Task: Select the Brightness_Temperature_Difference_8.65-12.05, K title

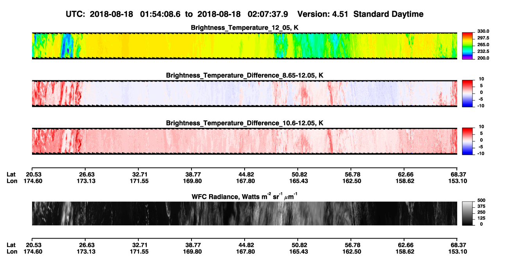Action: point(245,75)
